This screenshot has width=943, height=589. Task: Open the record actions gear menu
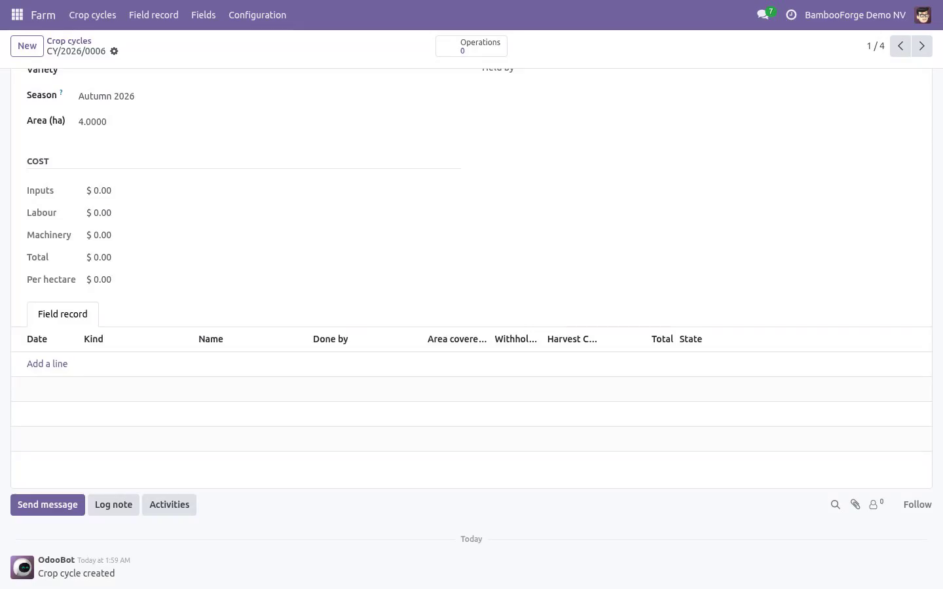[114, 51]
